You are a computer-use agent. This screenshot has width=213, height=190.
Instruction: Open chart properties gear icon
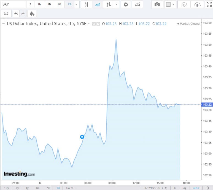(126, 4)
